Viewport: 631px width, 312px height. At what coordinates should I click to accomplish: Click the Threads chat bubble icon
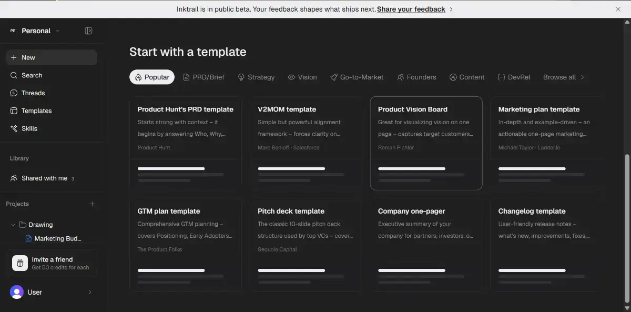pos(14,93)
